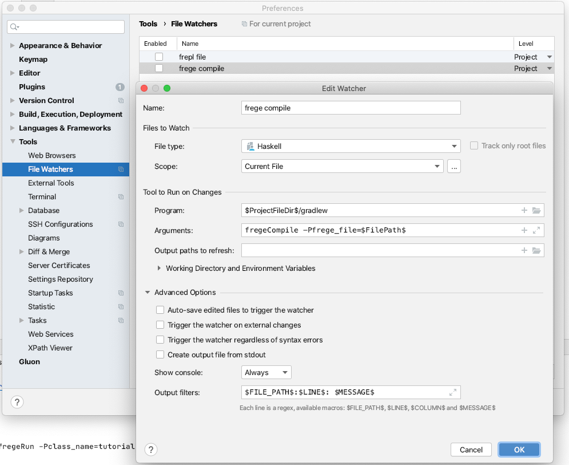Image resolution: width=569 pixels, height=465 pixels.
Task: Click the help question-mark icon in the Edit Watcher dialog
Action: [x=150, y=450]
